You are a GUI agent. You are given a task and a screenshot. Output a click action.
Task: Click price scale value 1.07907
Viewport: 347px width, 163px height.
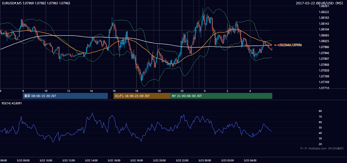324,59
